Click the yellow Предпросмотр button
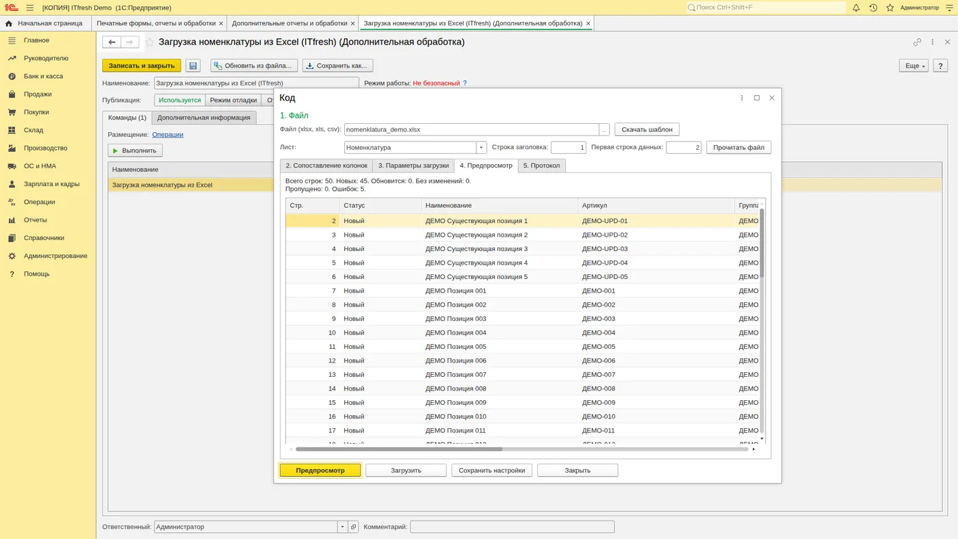This screenshot has height=539, width=958. 320,471
